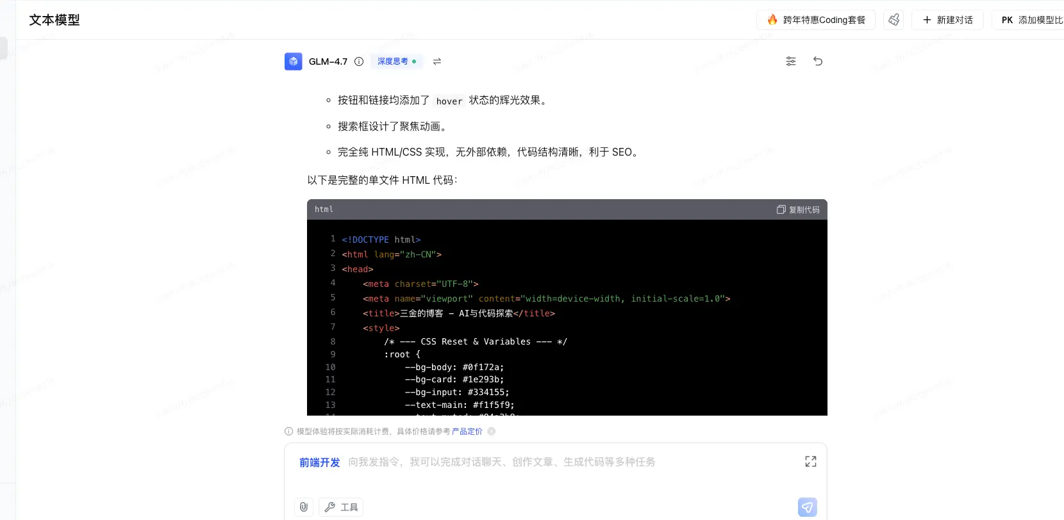Dismiss the pricing notice close icon
1064x520 pixels.
tap(492, 432)
